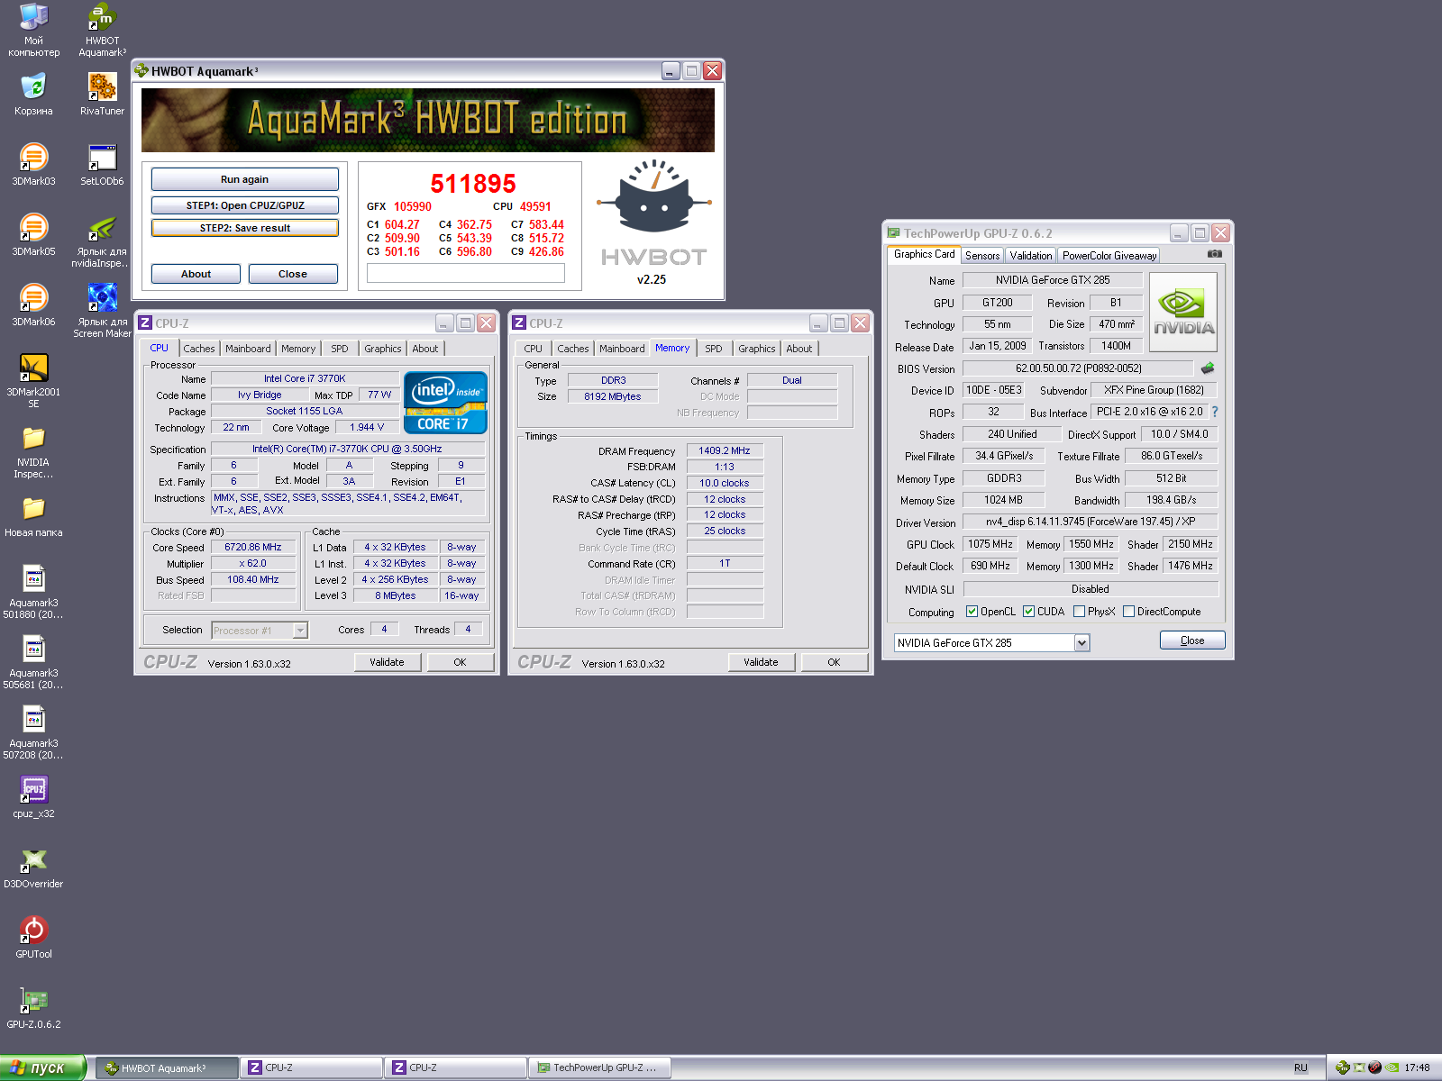Switch to the Validation tab in GPU-Z
The height and width of the screenshot is (1081, 1442).
[x=1031, y=256]
